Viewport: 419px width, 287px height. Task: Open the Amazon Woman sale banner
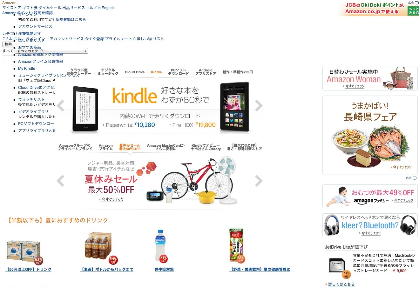point(370,78)
